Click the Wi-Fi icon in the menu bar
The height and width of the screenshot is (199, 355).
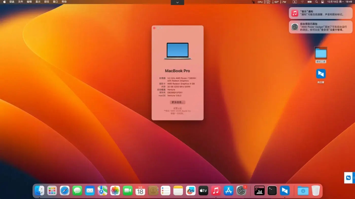[x=302, y=2]
